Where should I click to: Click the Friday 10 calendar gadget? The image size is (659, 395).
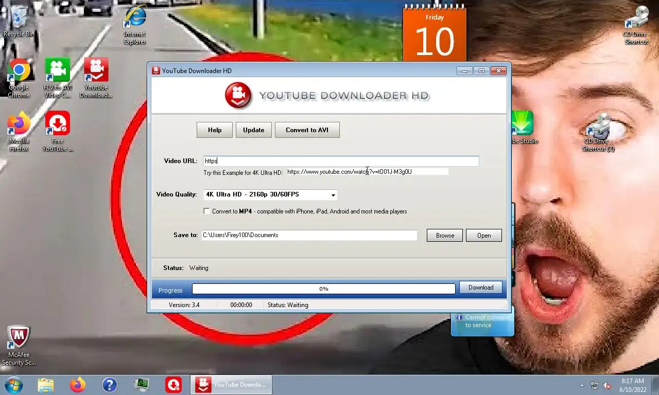click(x=435, y=33)
